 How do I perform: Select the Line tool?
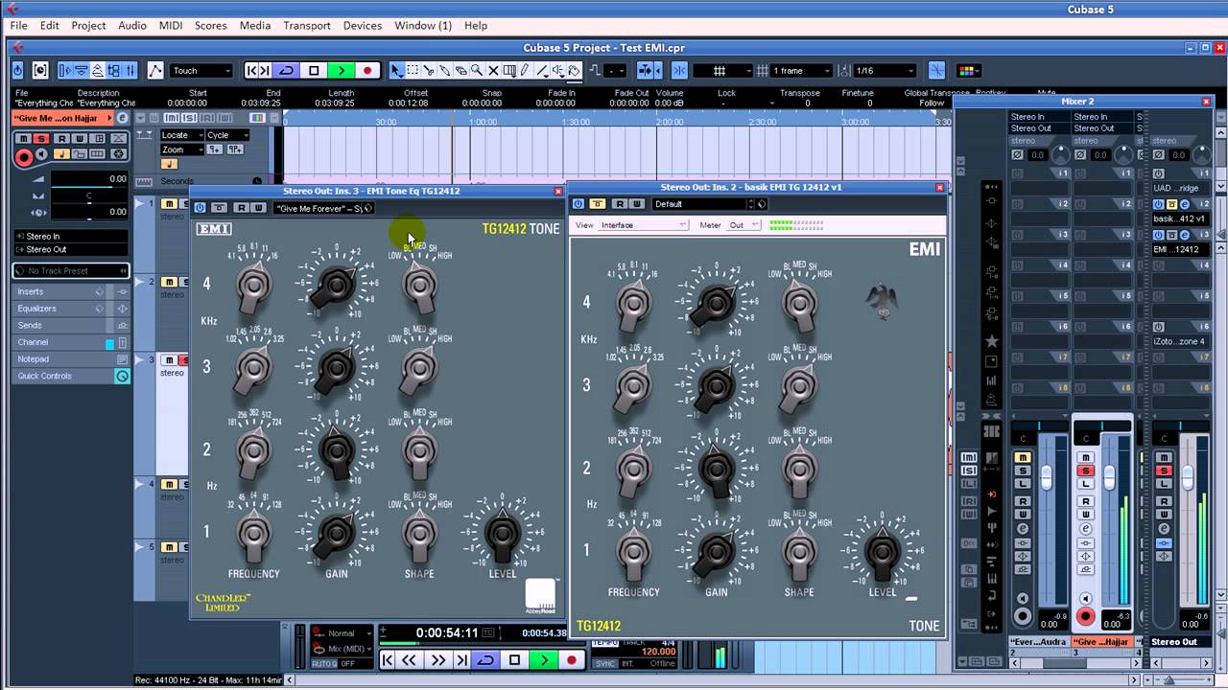(542, 71)
